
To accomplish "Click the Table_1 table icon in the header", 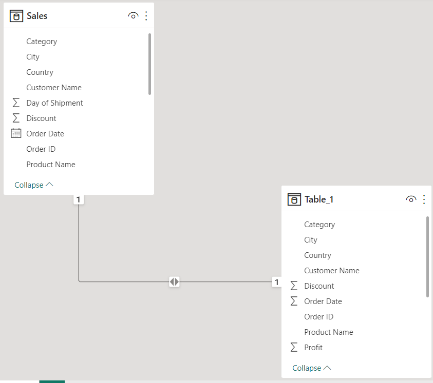I will click(x=293, y=199).
